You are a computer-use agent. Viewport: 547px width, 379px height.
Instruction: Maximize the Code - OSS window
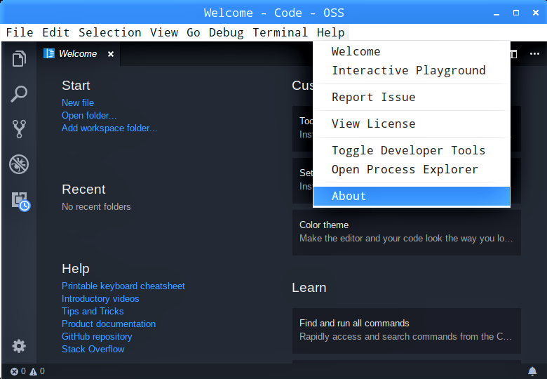tap(516, 13)
